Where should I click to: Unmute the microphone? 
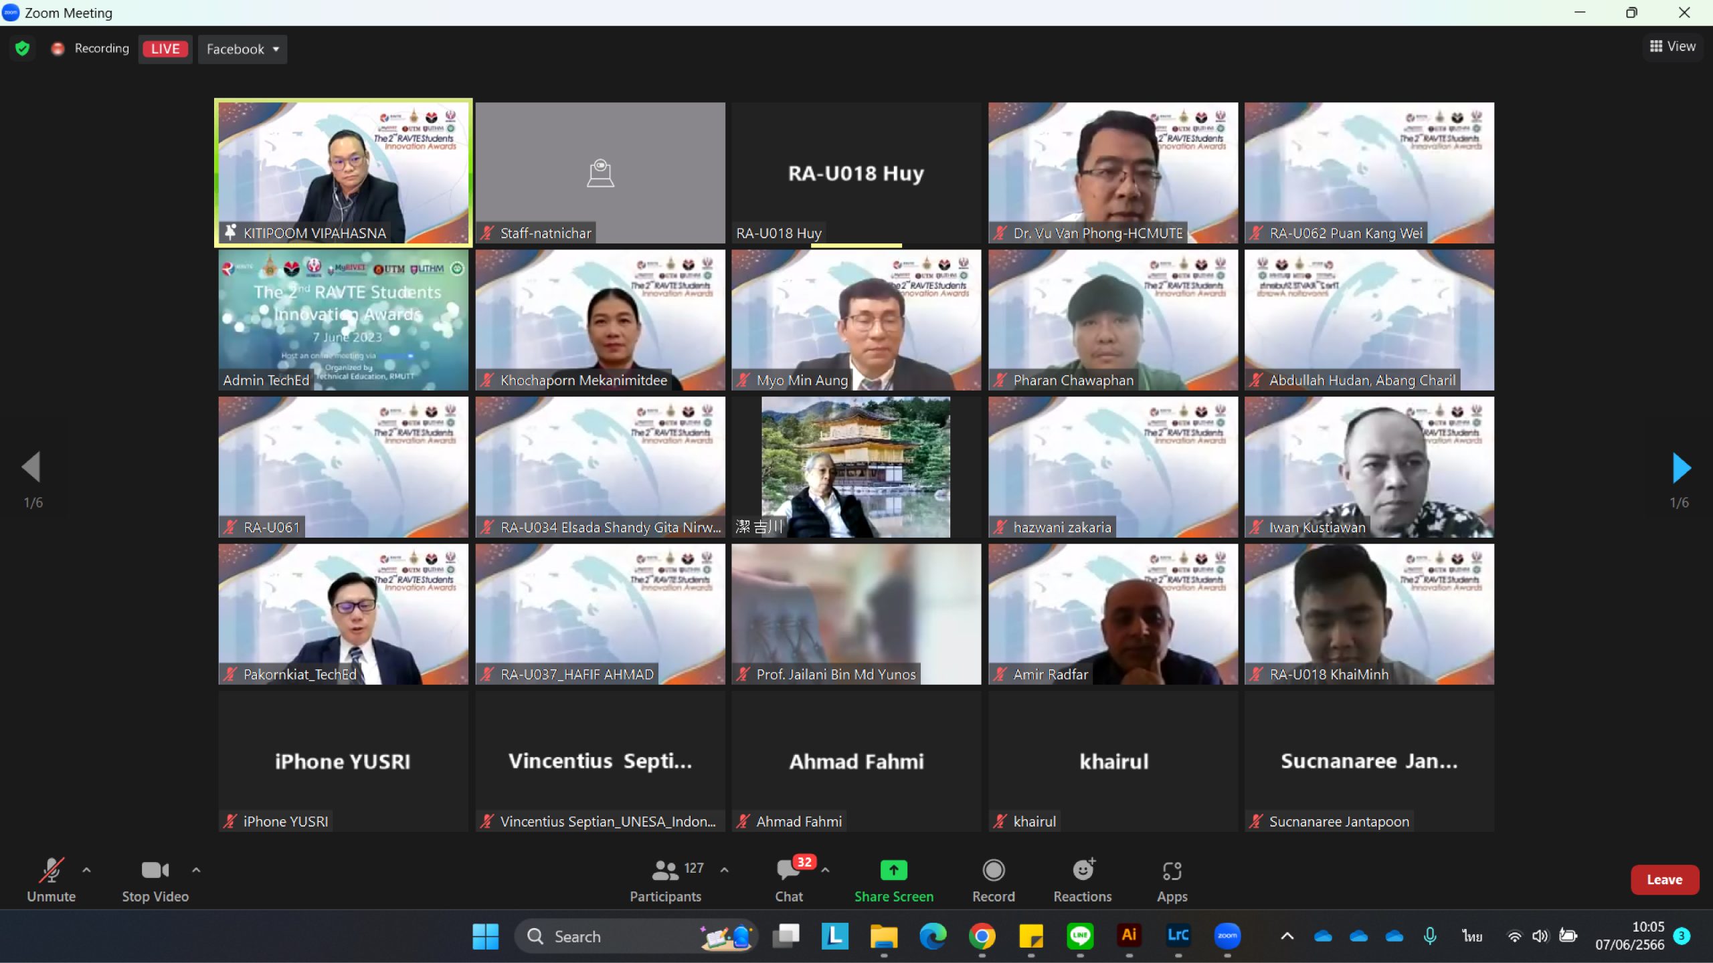(x=51, y=881)
